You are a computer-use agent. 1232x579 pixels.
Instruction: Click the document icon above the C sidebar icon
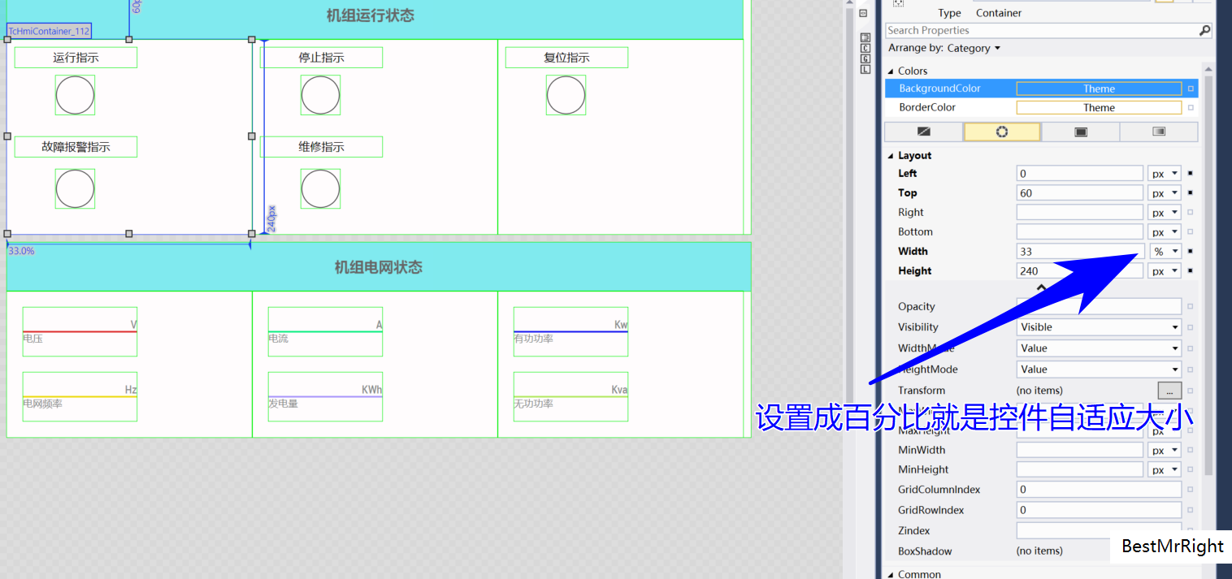coord(865,37)
